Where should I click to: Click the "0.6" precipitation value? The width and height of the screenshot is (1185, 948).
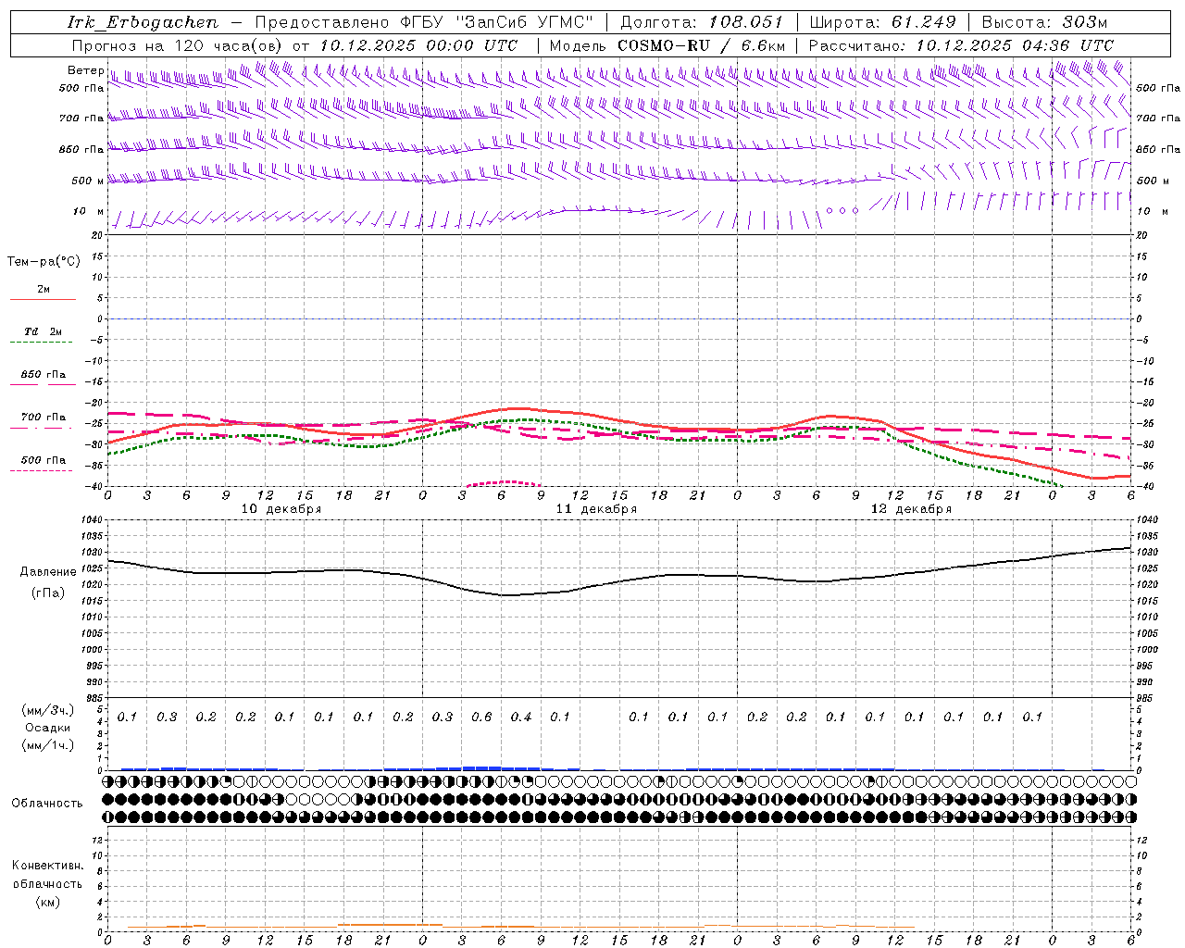[x=481, y=717]
